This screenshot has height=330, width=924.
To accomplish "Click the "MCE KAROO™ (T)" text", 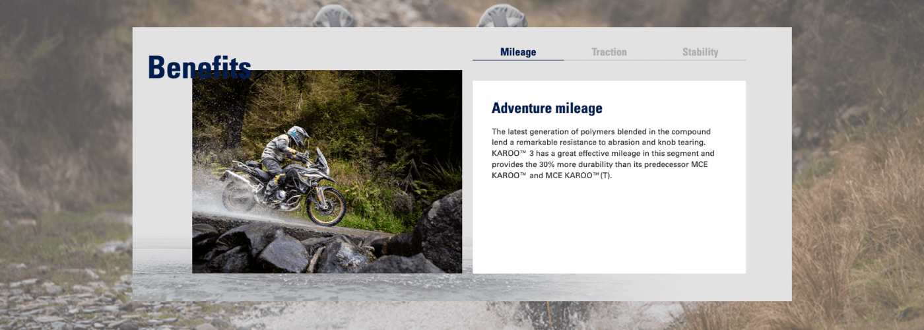I will click(578, 176).
